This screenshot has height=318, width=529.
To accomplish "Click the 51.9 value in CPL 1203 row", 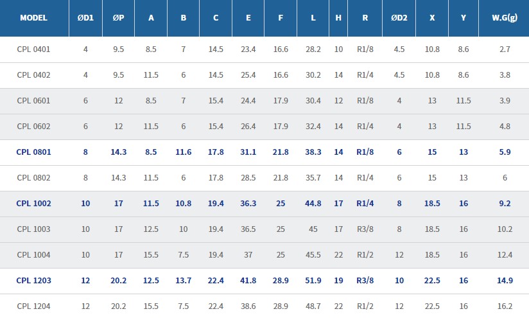I will [313, 281].
